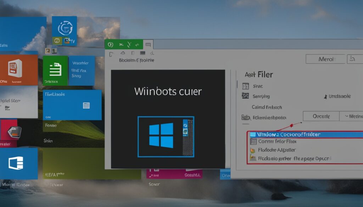Screen dimensions: 363x207
Task: Select the scissors icon in the green toolbar
Action: coord(121,44)
